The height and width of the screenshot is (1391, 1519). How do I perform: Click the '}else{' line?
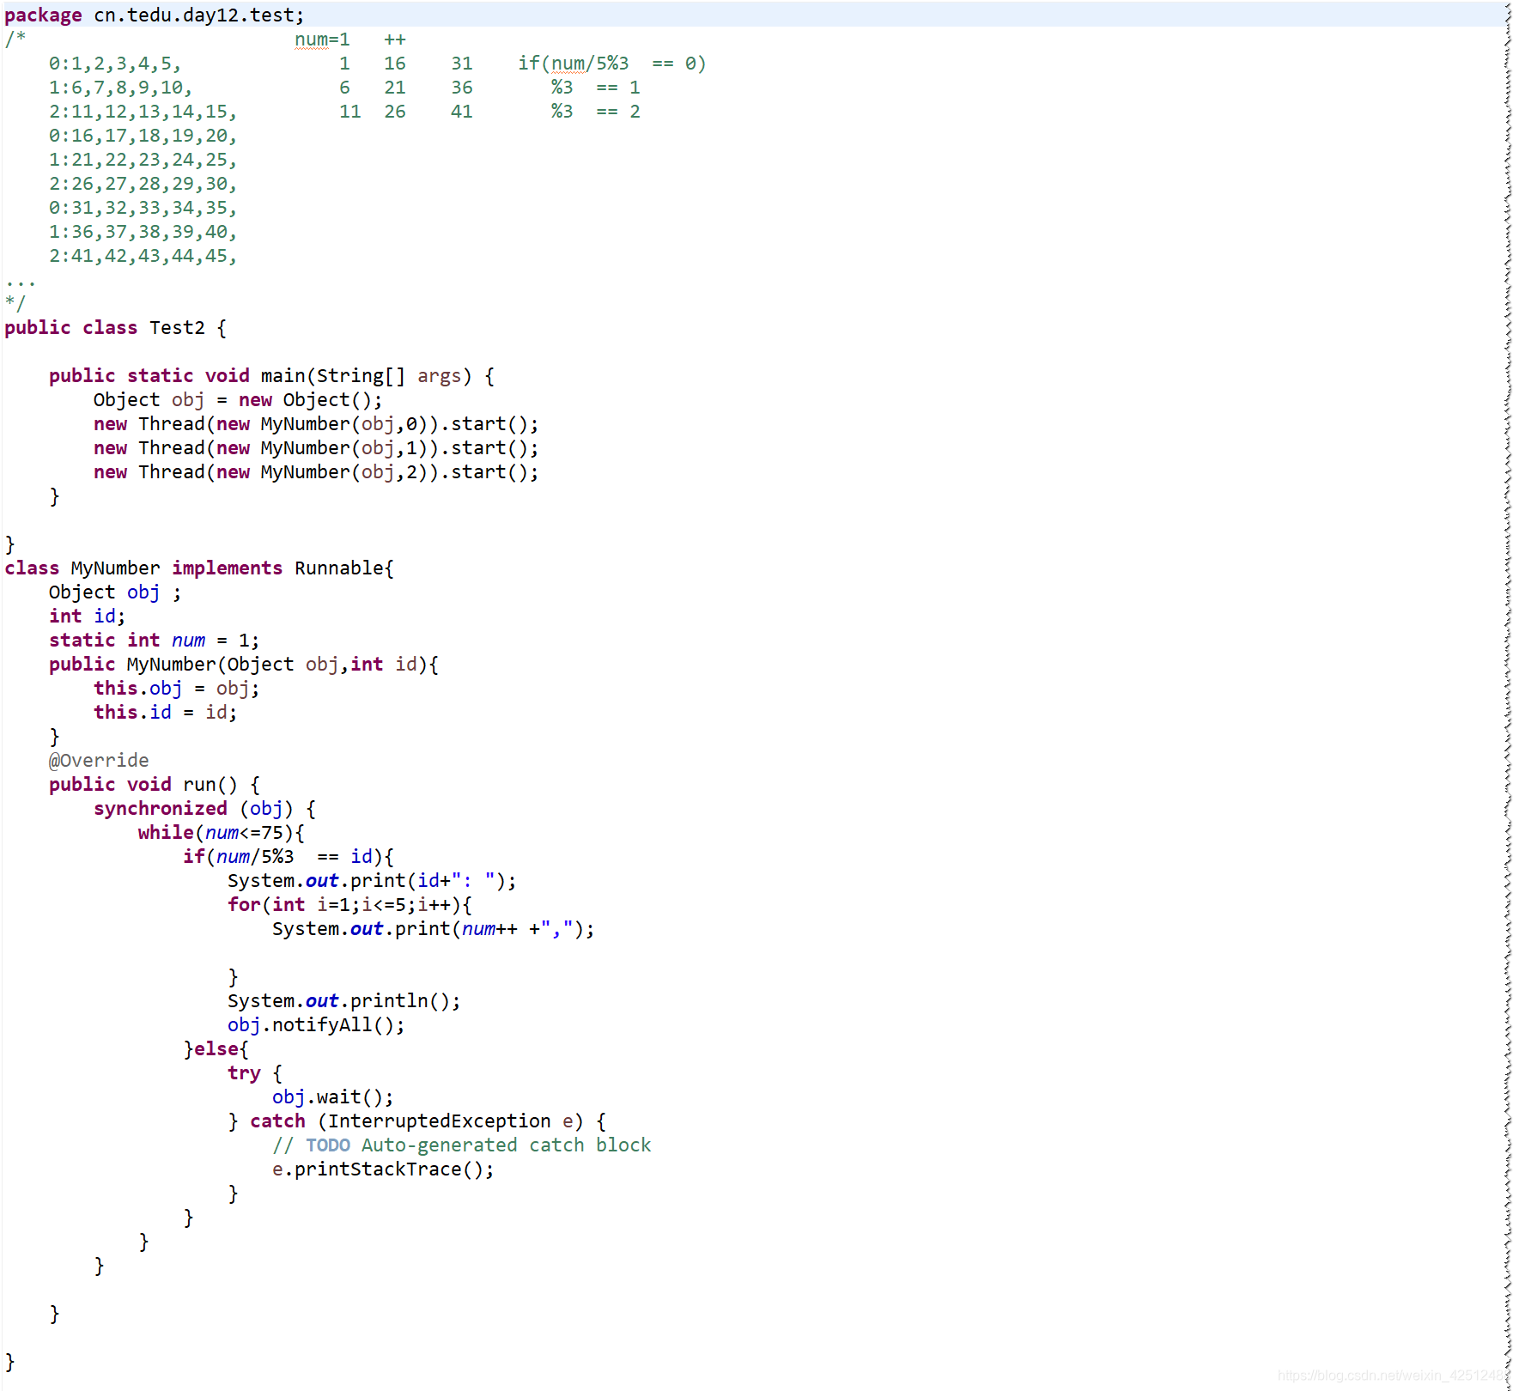tap(216, 1048)
